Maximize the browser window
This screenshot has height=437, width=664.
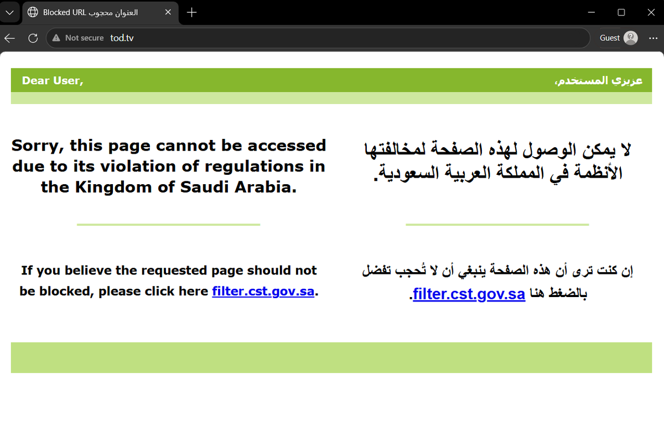(x=621, y=12)
